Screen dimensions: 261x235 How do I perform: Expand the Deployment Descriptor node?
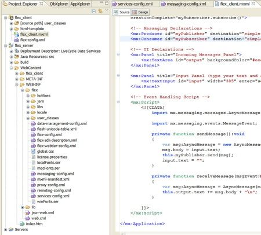pyautogui.click(x=11, y=52)
